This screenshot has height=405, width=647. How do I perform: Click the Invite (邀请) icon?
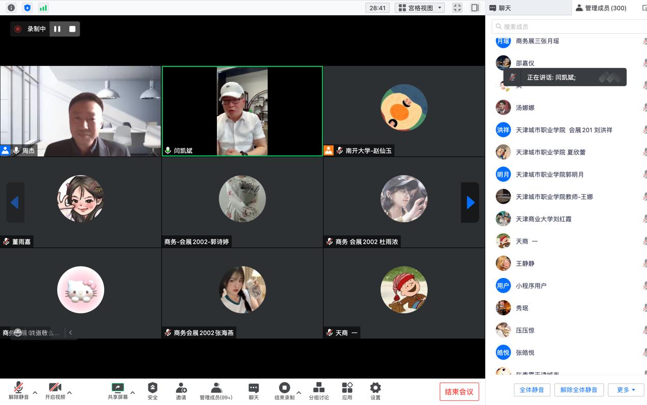point(181,391)
